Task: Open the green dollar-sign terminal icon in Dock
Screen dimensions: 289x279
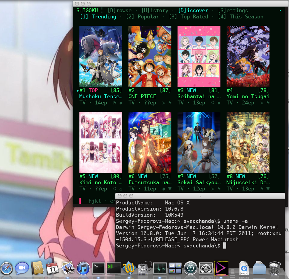Action: click(114, 268)
